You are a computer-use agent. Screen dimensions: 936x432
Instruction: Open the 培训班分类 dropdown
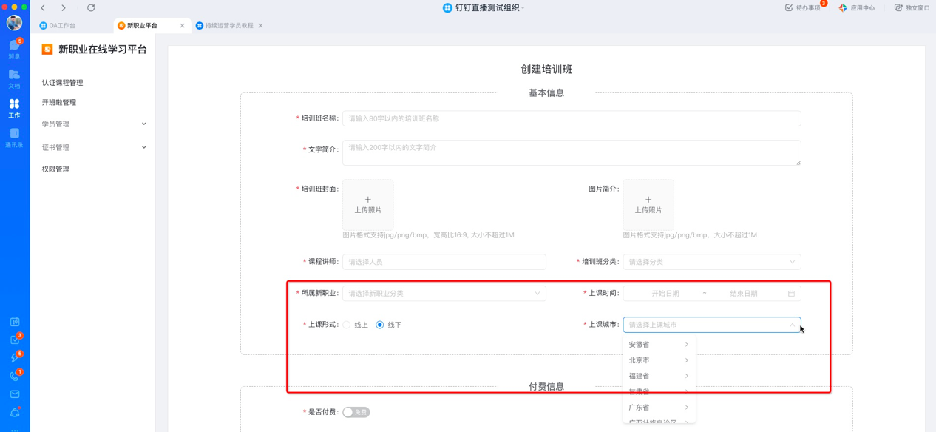click(711, 262)
